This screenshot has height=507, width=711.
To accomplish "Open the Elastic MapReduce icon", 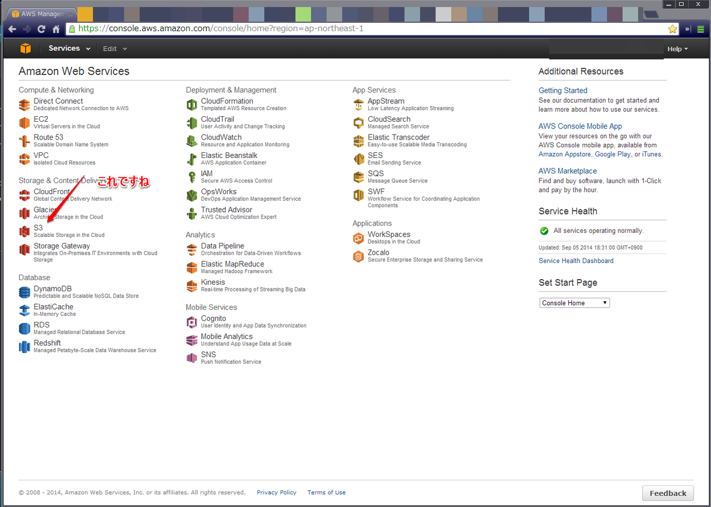I will [192, 267].
